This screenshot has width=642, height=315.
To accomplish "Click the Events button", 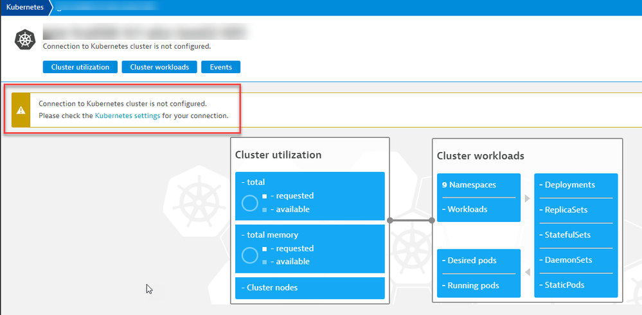I will coord(220,67).
